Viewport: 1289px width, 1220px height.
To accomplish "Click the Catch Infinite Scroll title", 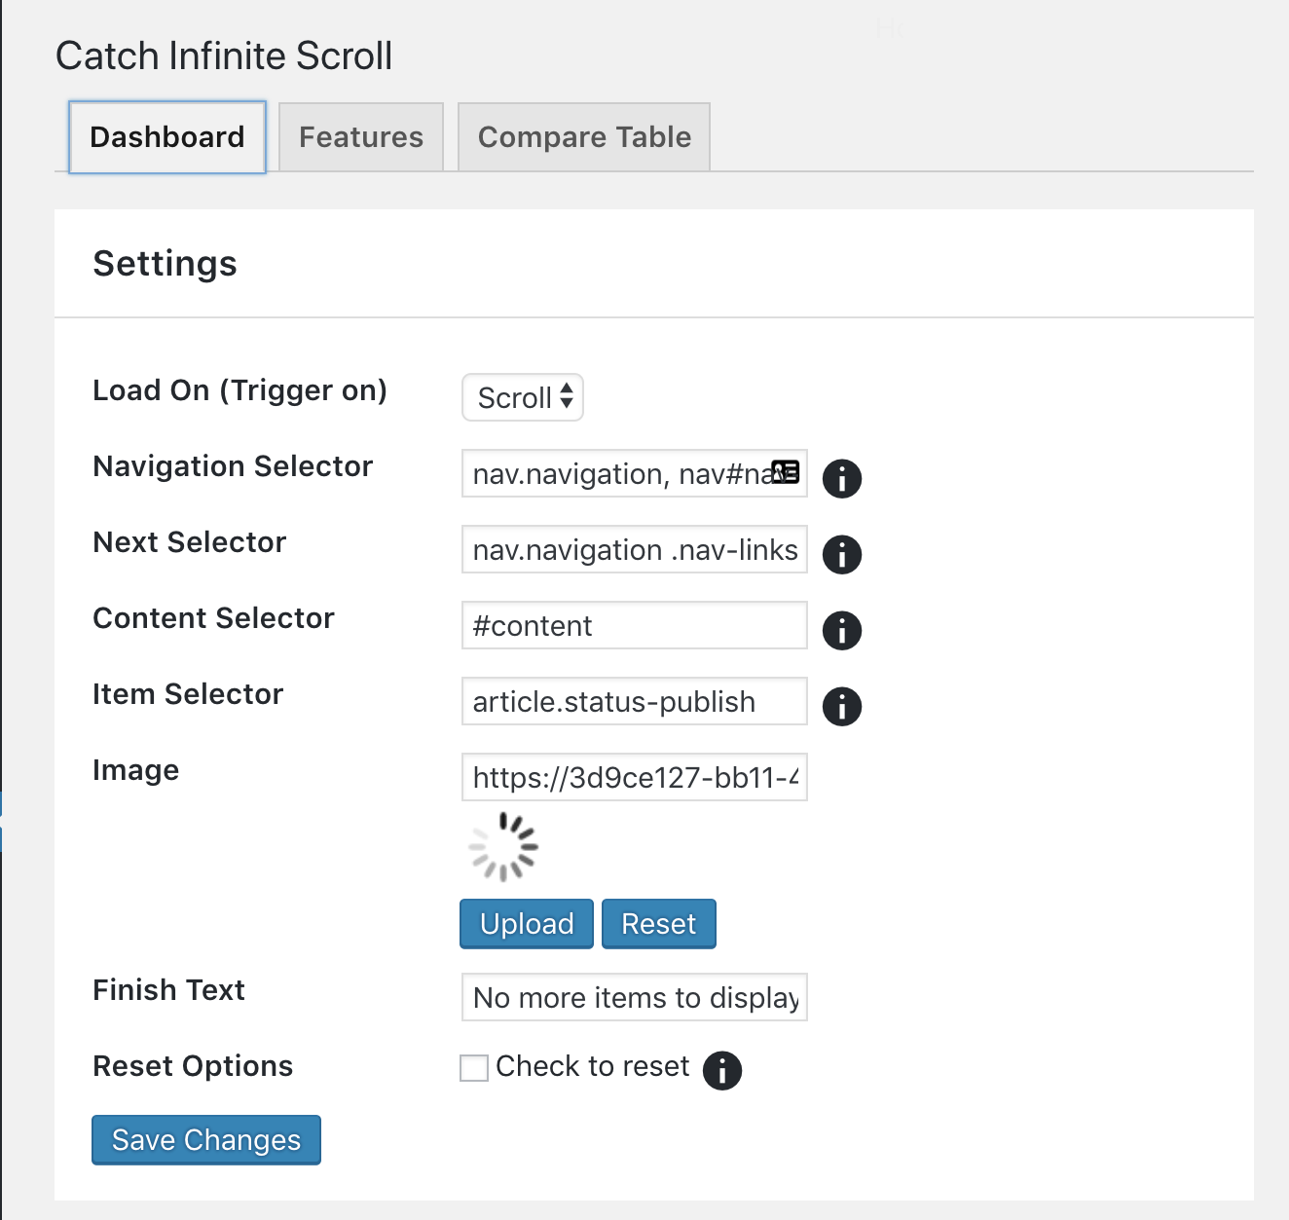I will click(x=224, y=56).
